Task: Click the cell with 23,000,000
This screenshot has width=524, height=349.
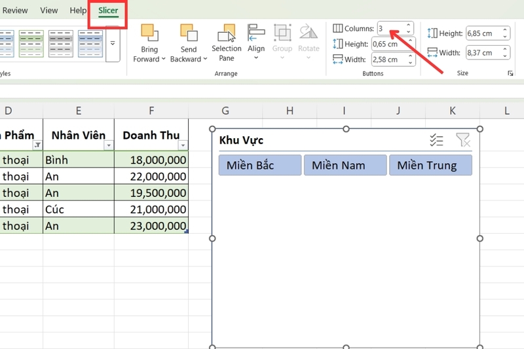Action: coord(151,225)
